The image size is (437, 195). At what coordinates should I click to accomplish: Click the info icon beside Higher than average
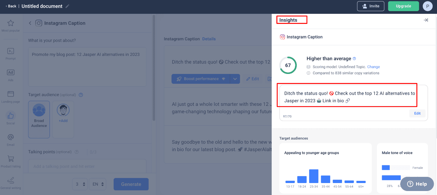(354, 59)
